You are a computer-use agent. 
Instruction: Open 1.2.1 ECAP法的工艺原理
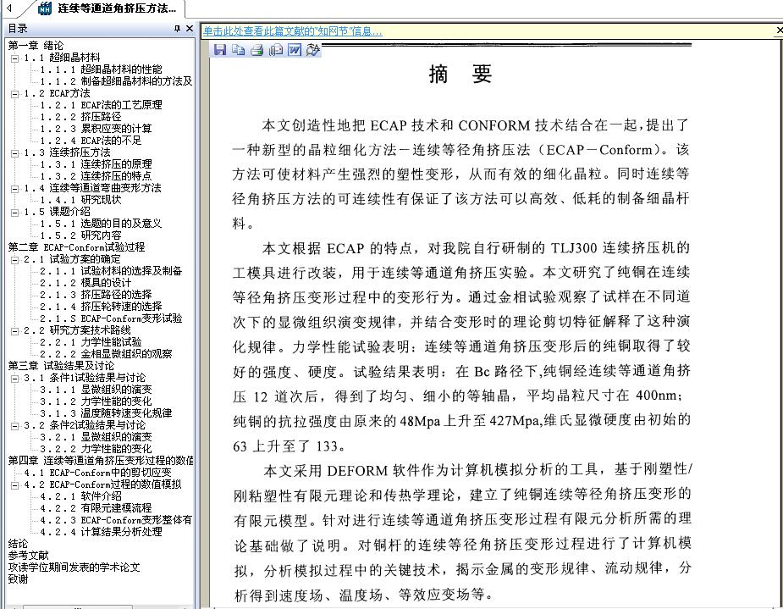[101, 105]
